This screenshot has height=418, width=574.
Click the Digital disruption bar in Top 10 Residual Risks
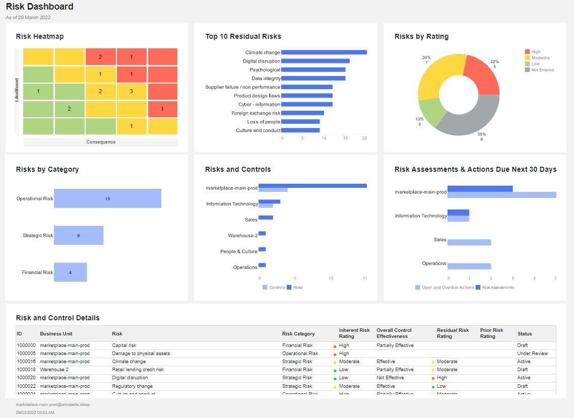(x=315, y=61)
